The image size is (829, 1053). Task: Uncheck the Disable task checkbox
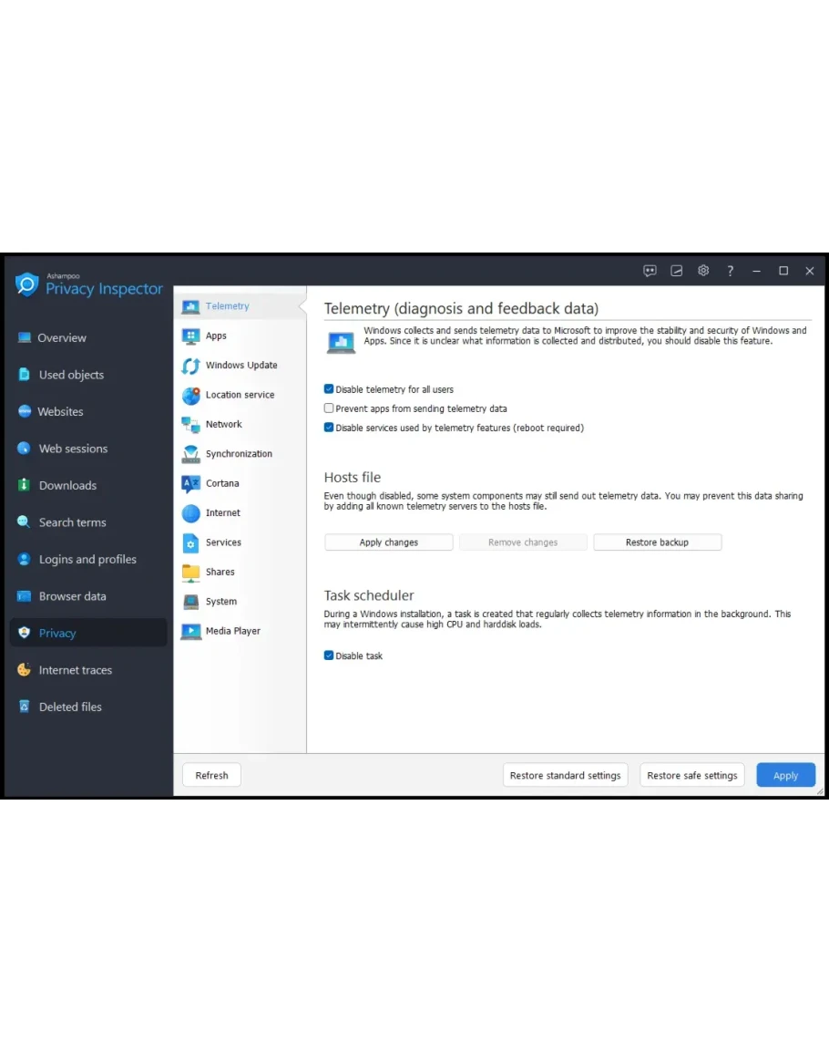329,656
